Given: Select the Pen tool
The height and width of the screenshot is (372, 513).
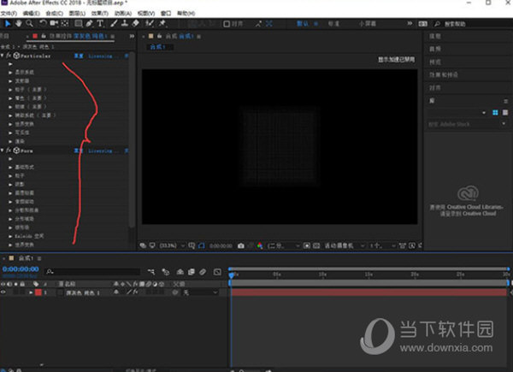Looking at the screenshot, I should click(89, 23).
